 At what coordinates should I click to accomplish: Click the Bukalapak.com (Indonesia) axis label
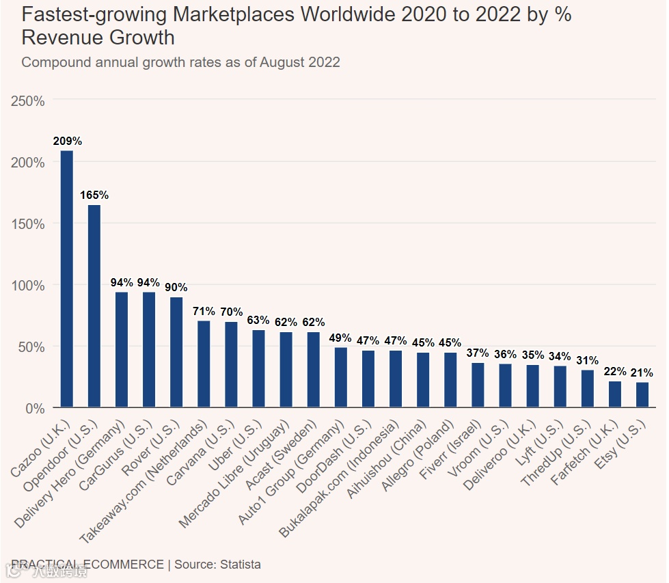(339, 478)
